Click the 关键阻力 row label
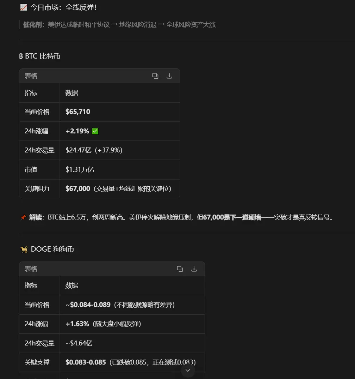 point(37,188)
